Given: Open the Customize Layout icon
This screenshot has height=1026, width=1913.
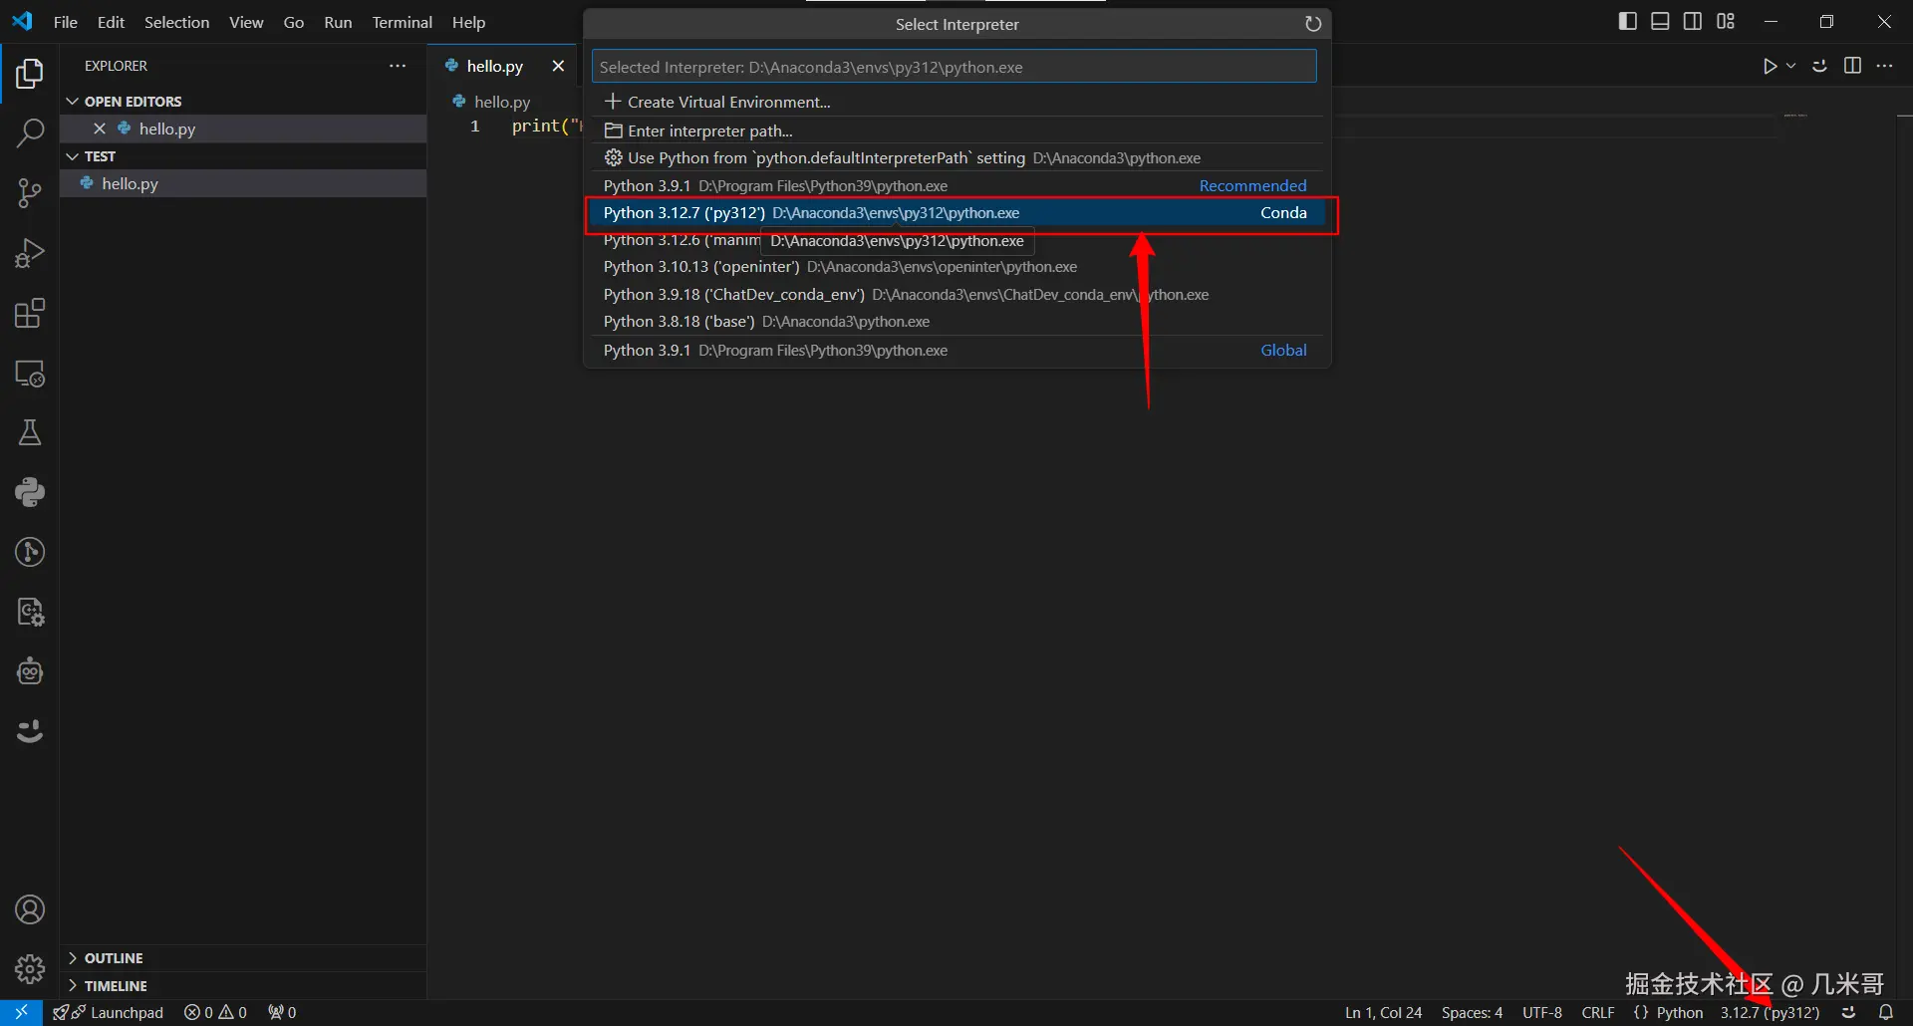Looking at the screenshot, I should coord(1726,21).
